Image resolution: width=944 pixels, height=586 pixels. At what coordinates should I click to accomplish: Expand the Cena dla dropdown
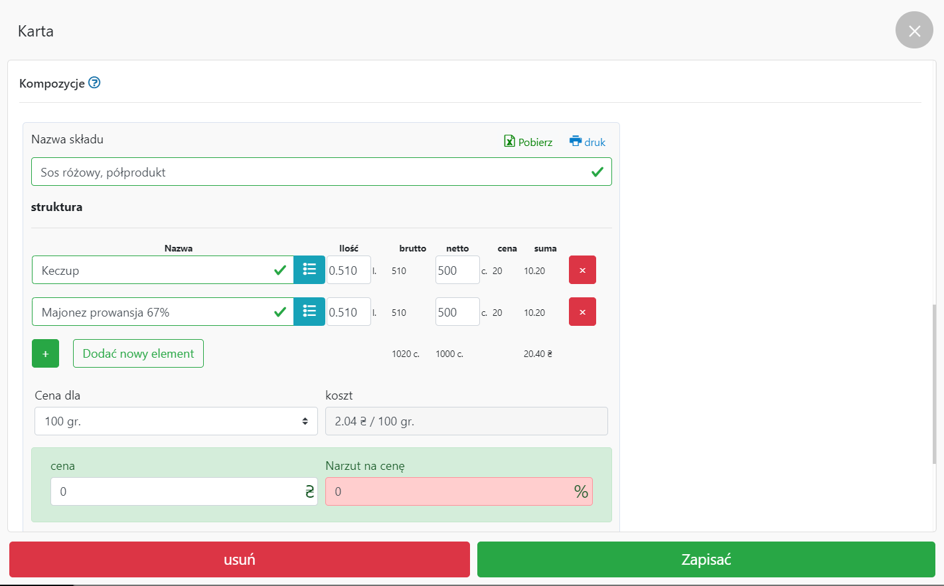pos(176,421)
